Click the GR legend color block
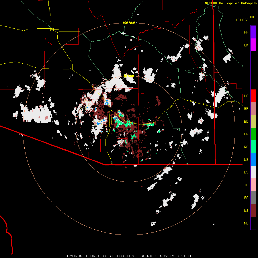 tap(253, 108)
